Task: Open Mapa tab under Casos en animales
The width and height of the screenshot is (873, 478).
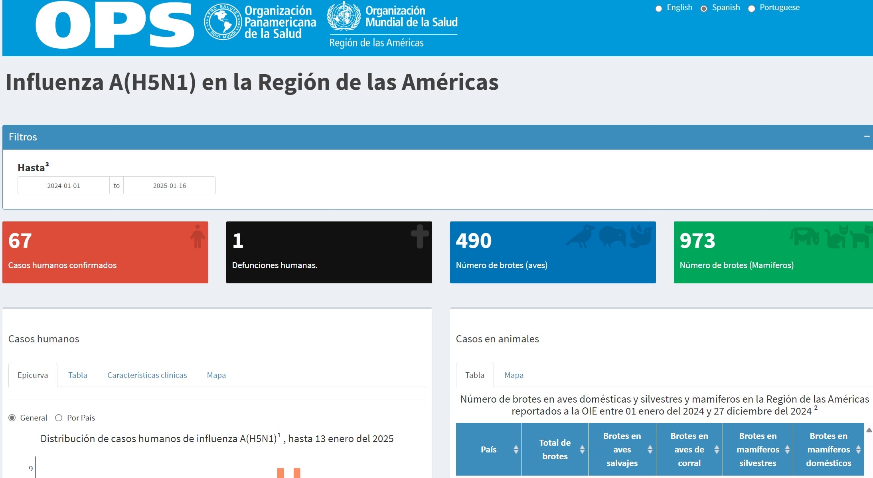Action: [x=514, y=375]
